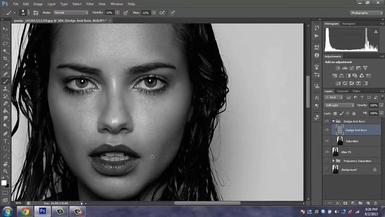This screenshot has height=217, width=385.
Task: Hide the After PS layer
Action: tap(327, 152)
